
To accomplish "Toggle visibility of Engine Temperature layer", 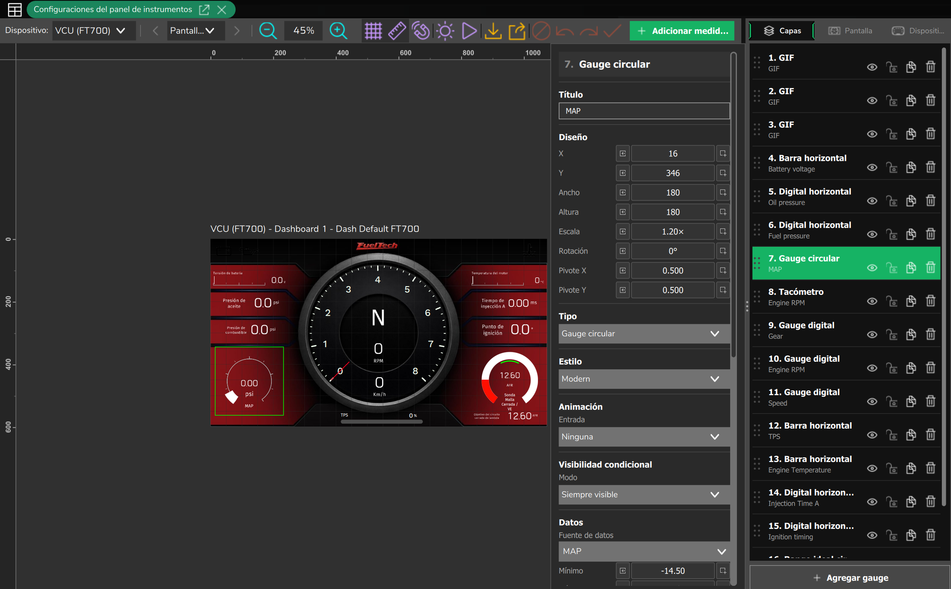I will [x=872, y=468].
